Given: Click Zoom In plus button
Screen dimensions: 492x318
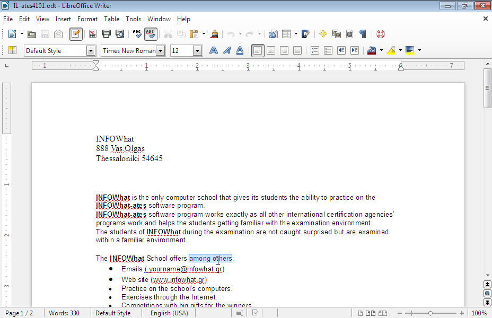Looking at the screenshot, I should click(x=462, y=313).
